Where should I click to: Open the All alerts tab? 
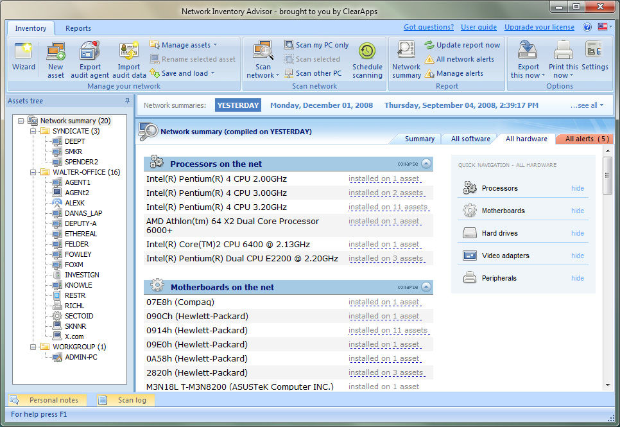[x=586, y=139]
